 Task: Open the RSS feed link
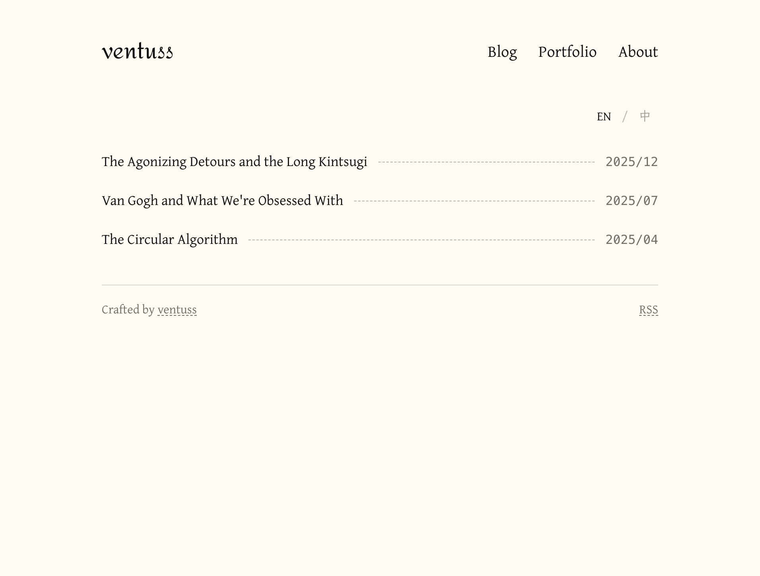coord(648,310)
